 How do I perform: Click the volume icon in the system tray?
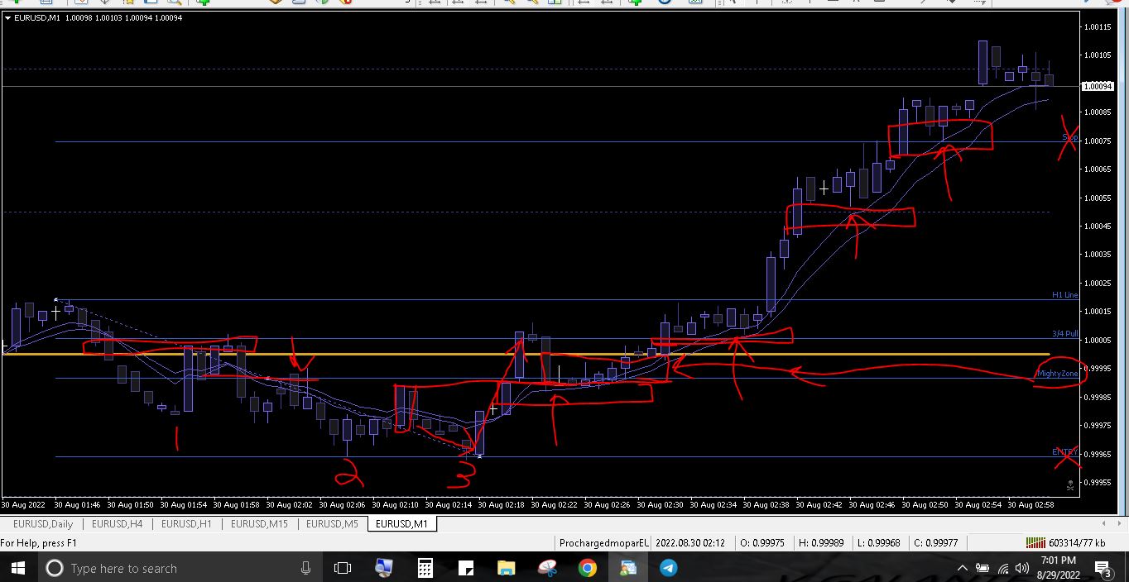pos(1021,568)
